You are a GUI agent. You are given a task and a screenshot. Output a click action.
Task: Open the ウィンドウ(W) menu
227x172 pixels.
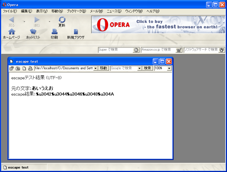(x=134, y=11)
